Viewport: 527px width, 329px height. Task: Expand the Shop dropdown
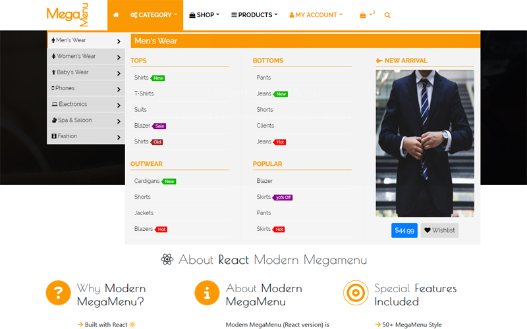(204, 15)
